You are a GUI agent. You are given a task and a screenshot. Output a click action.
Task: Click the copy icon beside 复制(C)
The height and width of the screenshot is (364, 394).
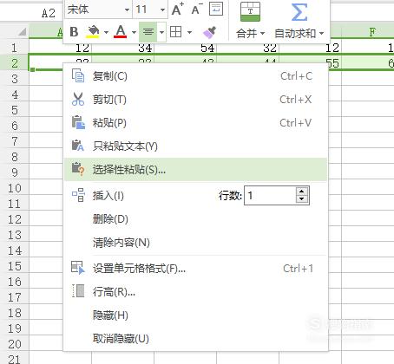(x=78, y=76)
